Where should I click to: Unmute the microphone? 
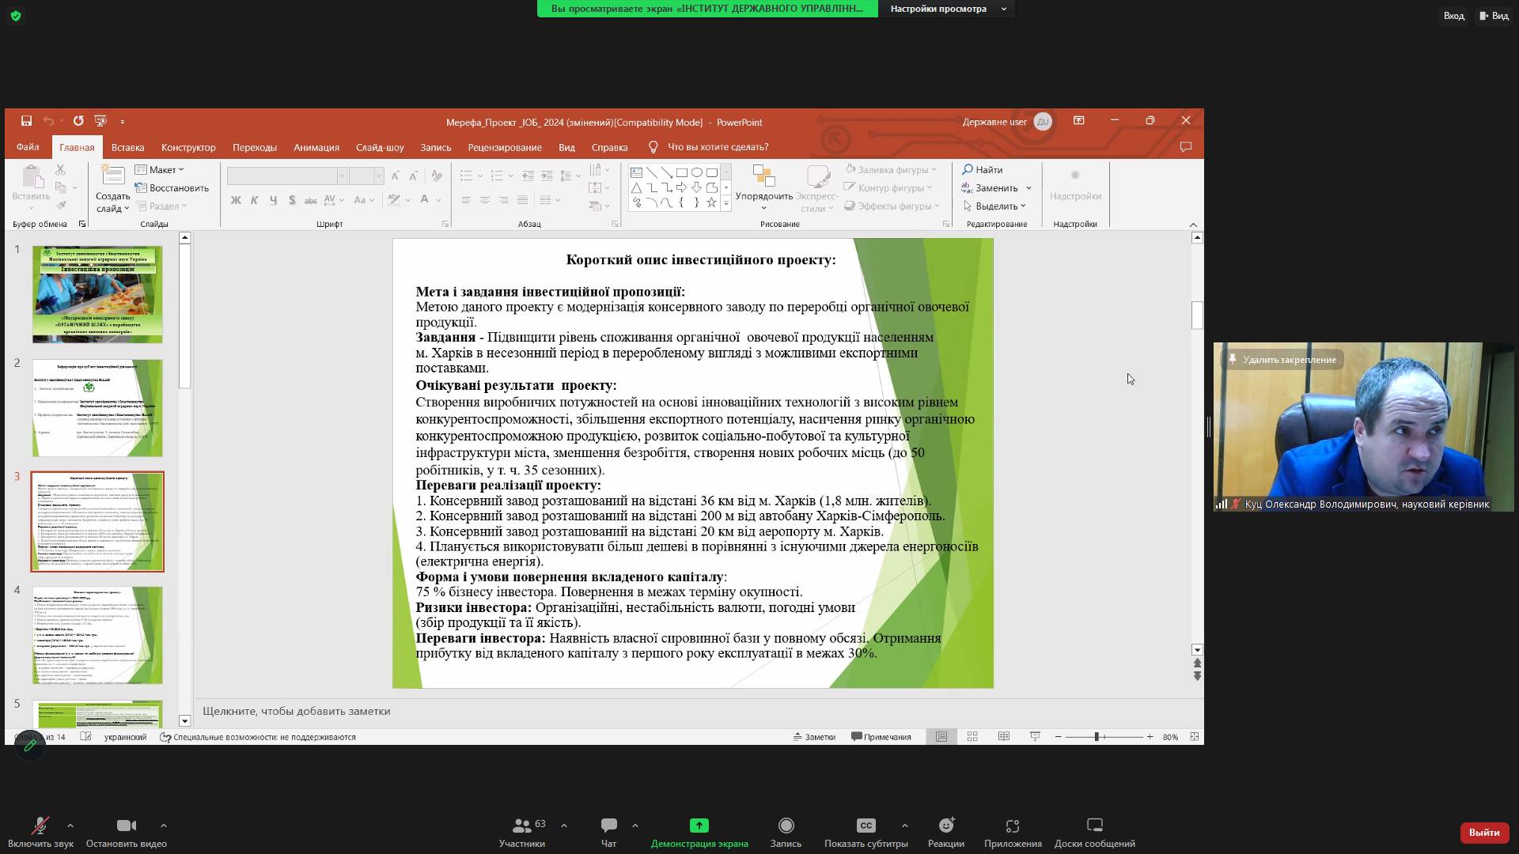(x=40, y=826)
